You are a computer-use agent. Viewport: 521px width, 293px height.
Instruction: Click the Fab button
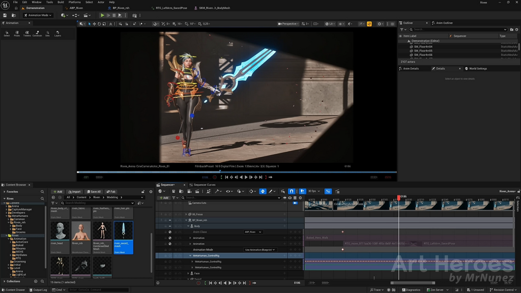(x=111, y=192)
